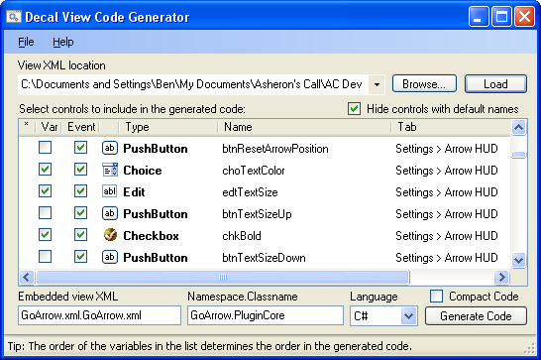Open the Help menu
541x360 pixels.
click(x=63, y=43)
